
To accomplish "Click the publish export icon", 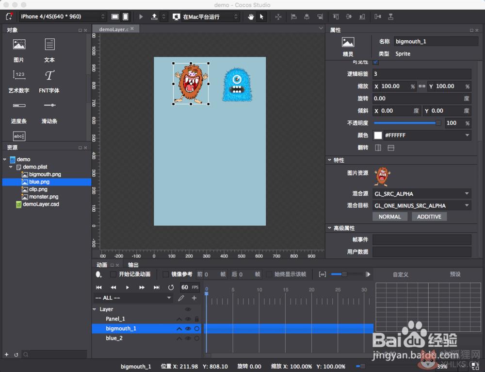I will pyautogui.click(x=154, y=17).
